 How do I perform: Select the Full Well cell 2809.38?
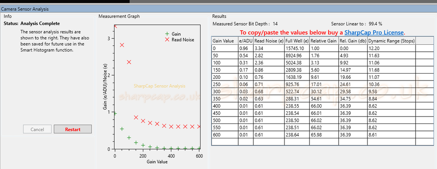(x=297, y=70)
